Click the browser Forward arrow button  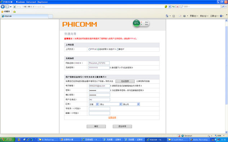coord(7,7)
